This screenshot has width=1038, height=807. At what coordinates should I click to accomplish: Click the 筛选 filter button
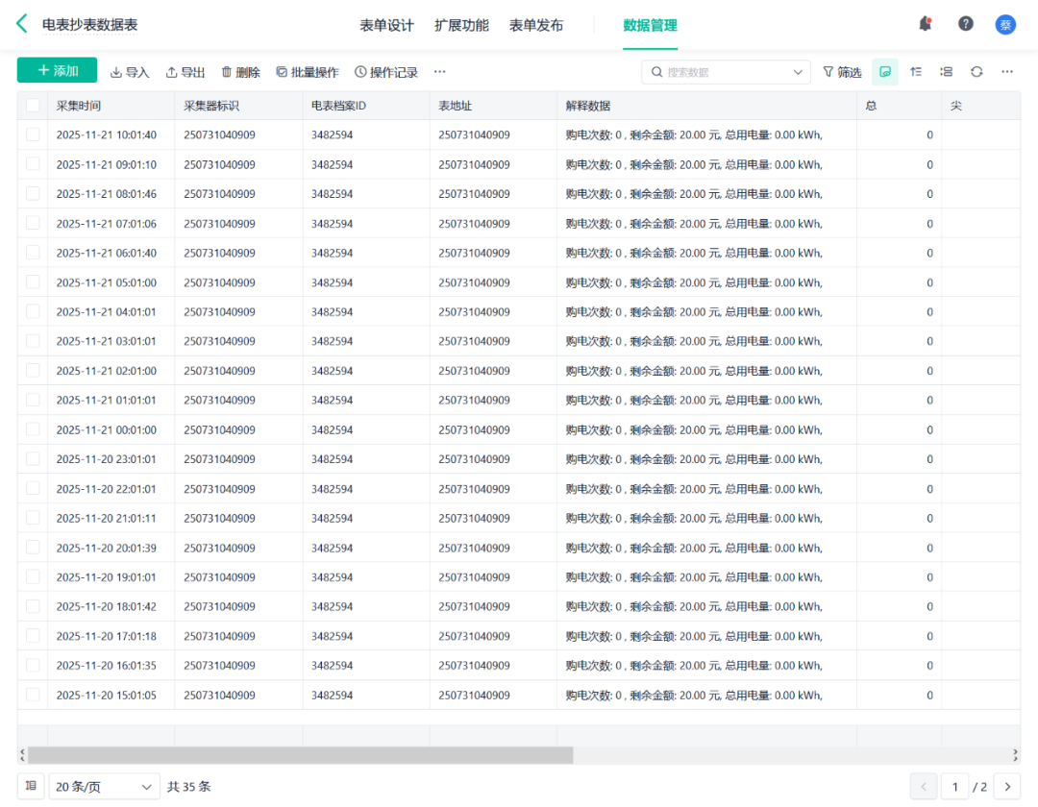pyautogui.click(x=842, y=72)
